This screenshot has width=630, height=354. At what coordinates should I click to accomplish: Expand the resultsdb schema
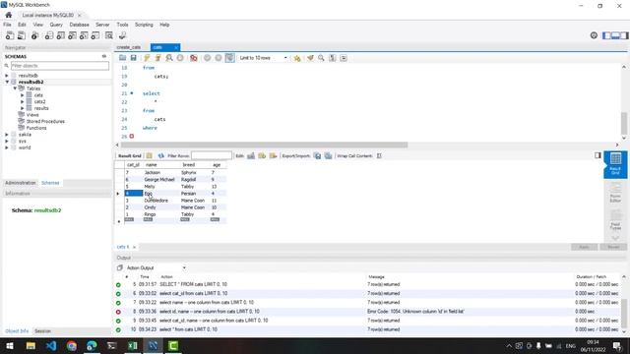point(7,76)
